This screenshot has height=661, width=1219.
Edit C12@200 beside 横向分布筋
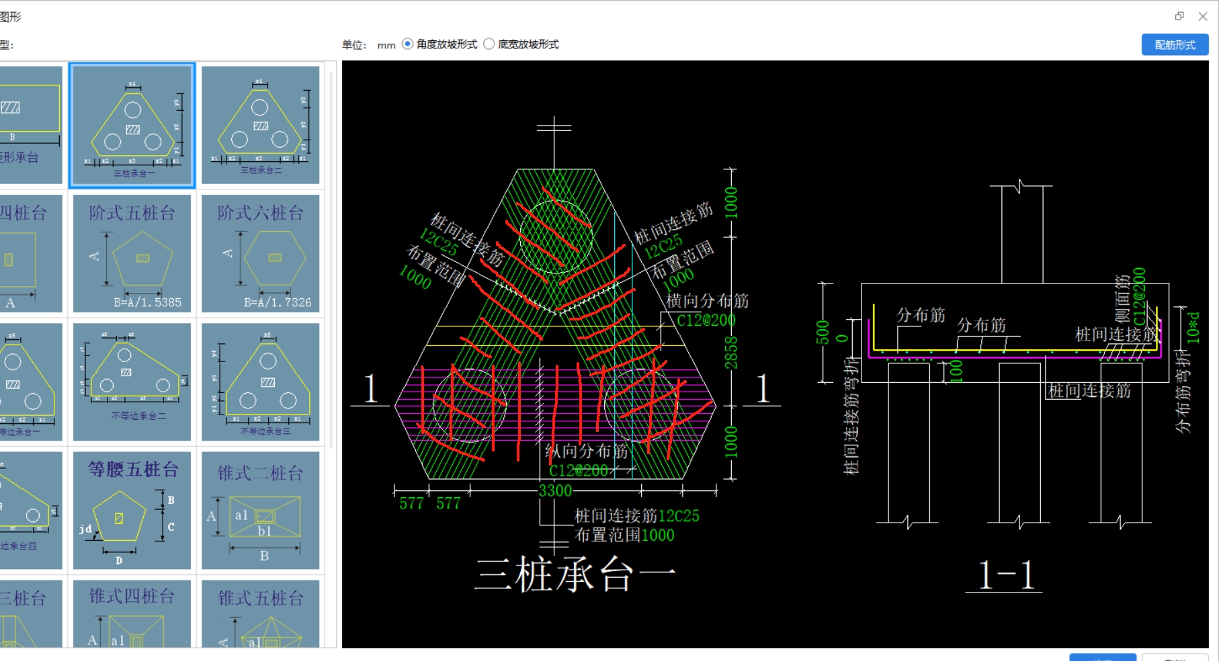point(706,320)
